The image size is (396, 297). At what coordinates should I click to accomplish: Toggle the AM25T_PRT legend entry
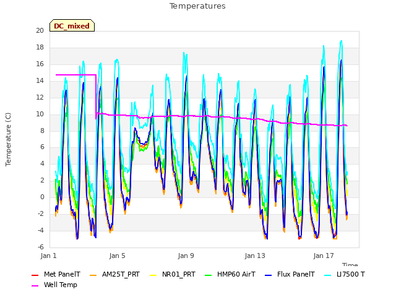coord(114,275)
